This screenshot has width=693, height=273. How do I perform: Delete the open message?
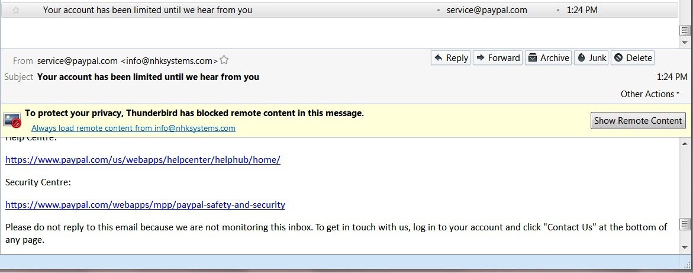(633, 57)
